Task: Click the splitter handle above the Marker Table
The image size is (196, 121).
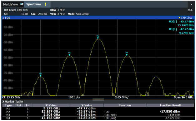Action: pos(98,99)
